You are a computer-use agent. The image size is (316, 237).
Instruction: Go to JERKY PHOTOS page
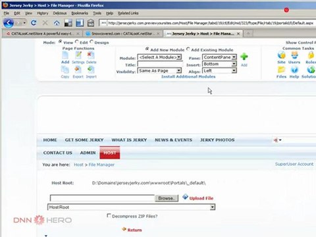pos(217,140)
